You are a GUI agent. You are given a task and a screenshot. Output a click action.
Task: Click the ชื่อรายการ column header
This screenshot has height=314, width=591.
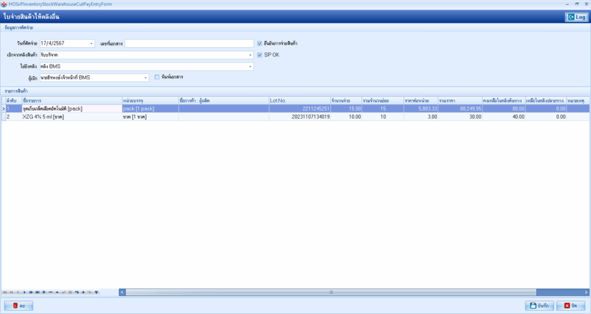click(71, 101)
